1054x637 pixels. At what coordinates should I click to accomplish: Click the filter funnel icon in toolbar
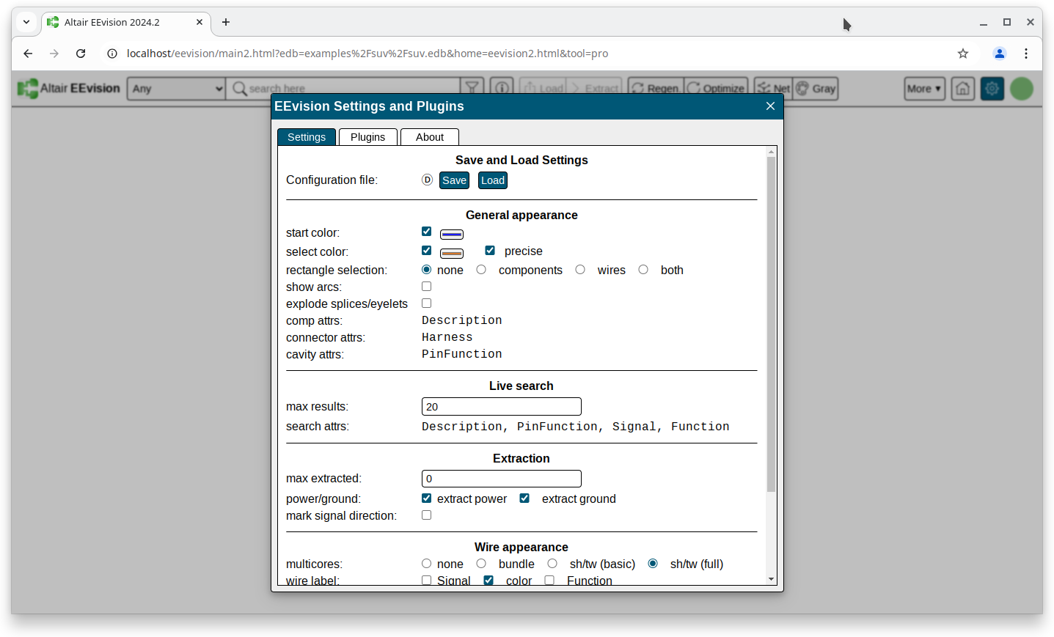[472, 89]
